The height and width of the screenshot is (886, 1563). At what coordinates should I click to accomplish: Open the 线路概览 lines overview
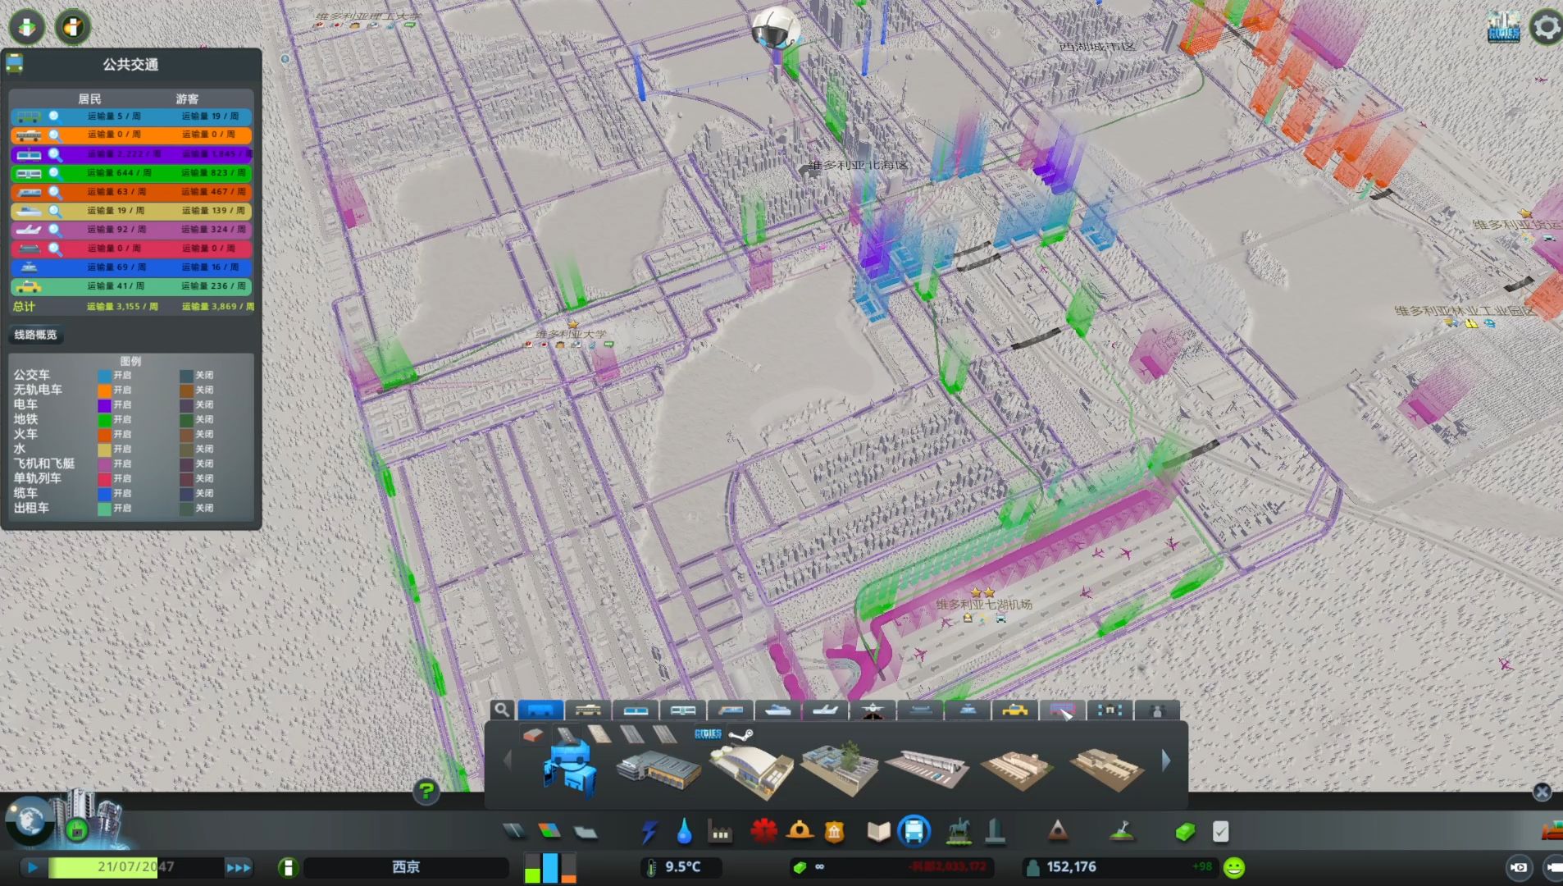coord(36,335)
